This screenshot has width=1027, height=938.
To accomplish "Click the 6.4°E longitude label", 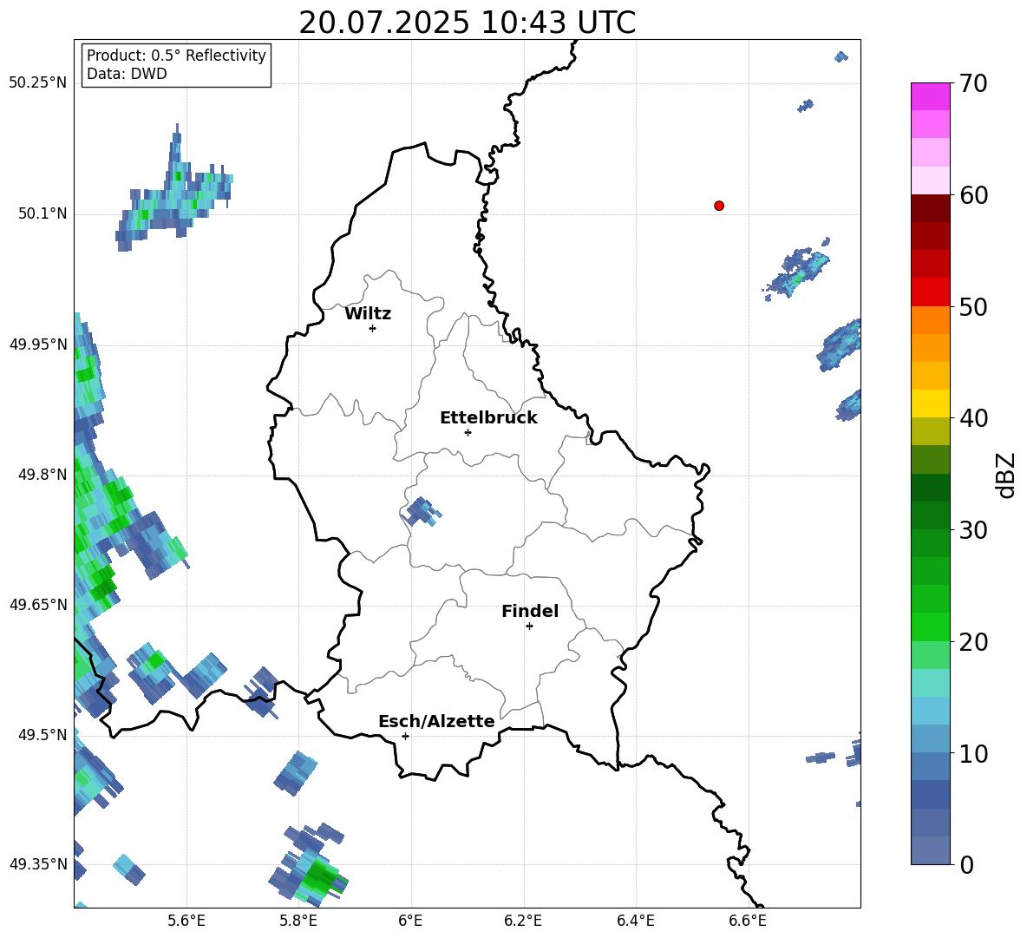I will pyautogui.click(x=635, y=921).
